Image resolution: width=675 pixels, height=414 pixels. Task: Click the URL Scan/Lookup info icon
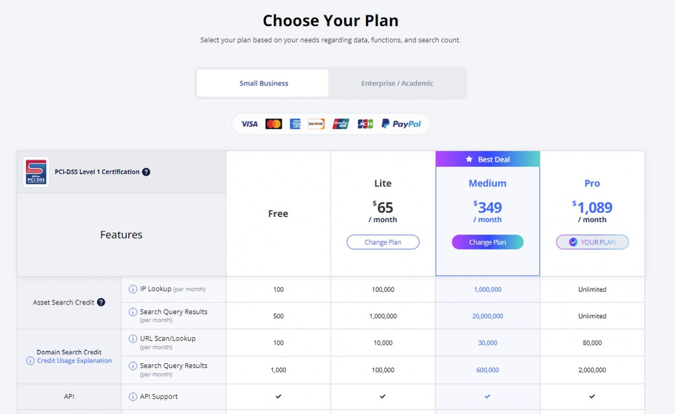click(133, 339)
